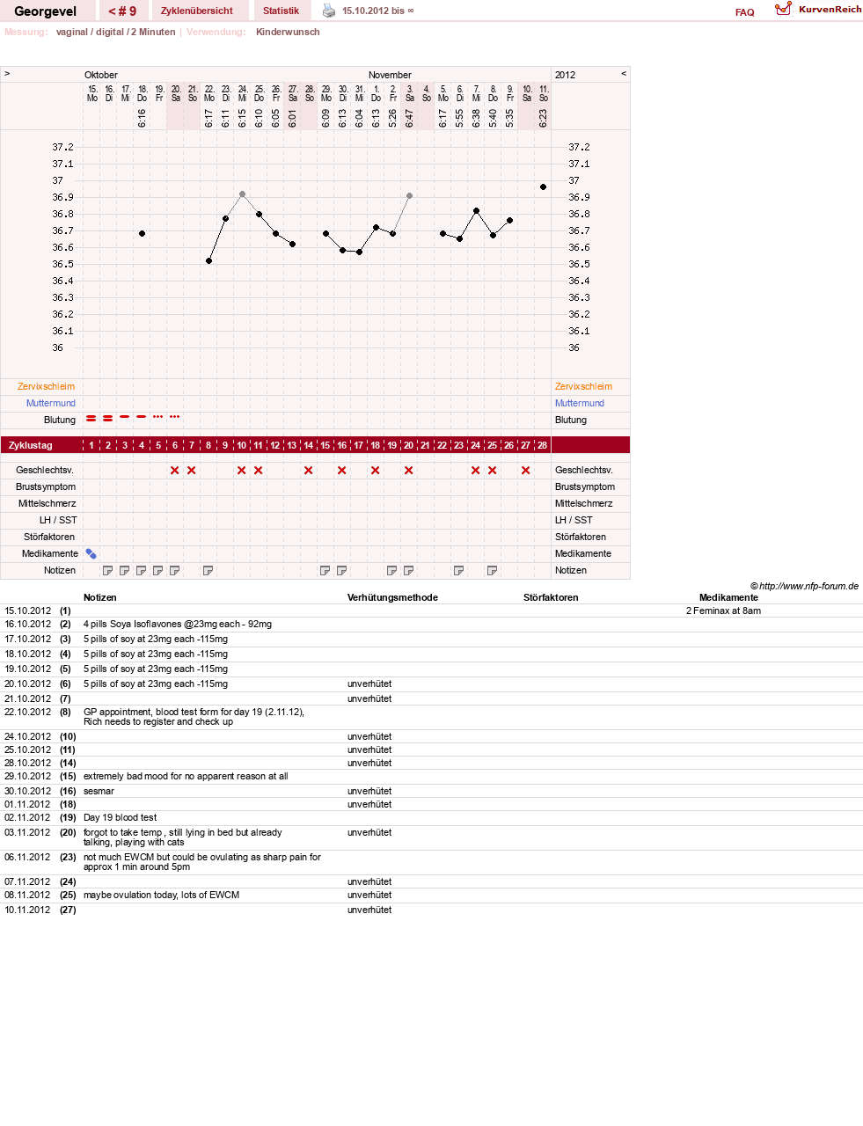Click the light spotting dots on day 6
Image resolution: width=863 pixels, height=1126 pixels.
coord(174,416)
